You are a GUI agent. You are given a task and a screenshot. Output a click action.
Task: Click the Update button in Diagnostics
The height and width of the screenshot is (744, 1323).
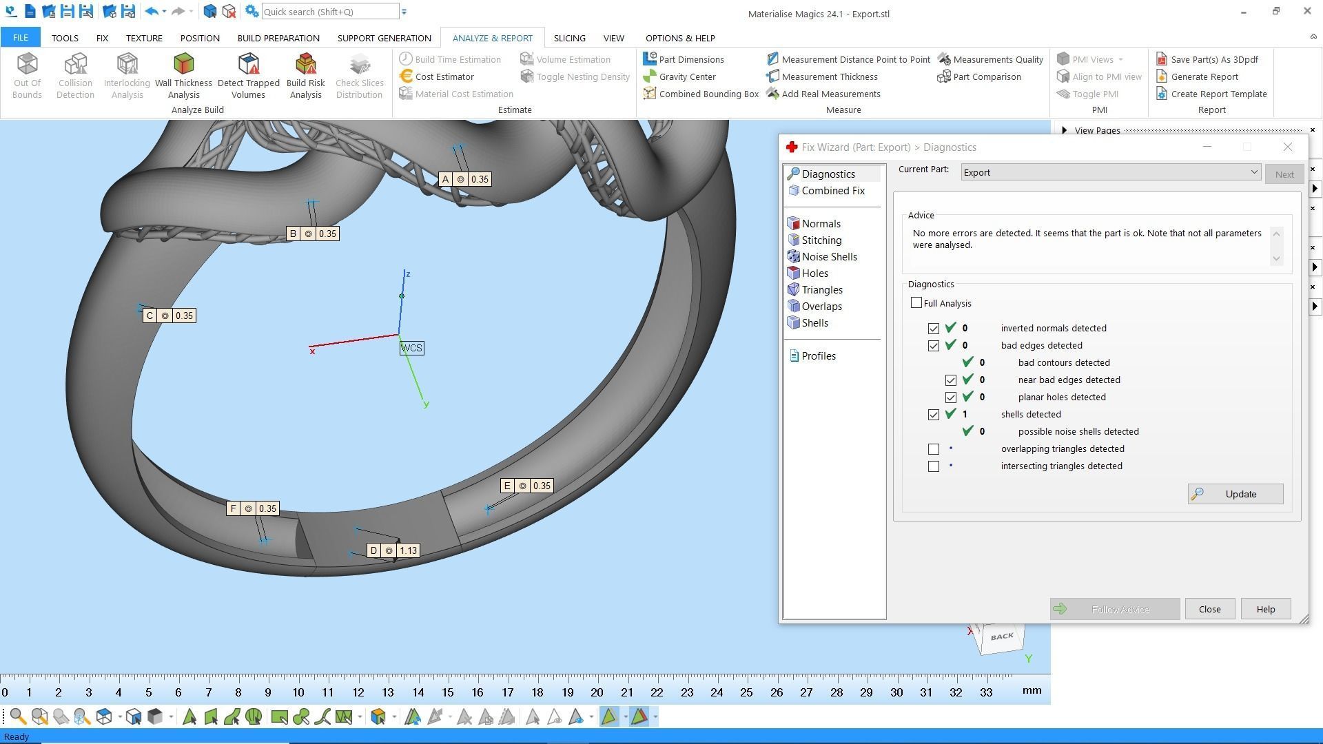pos(1235,494)
